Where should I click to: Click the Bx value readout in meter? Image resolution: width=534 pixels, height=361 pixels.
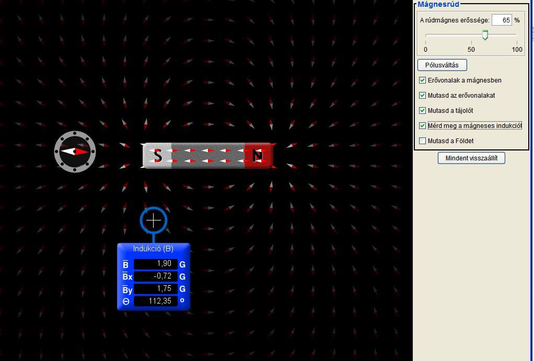pos(156,276)
